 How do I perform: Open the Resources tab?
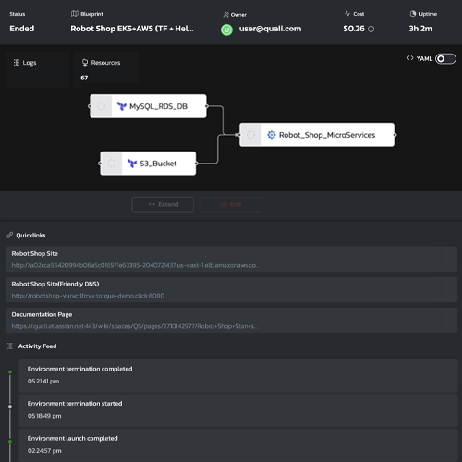(x=105, y=70)
